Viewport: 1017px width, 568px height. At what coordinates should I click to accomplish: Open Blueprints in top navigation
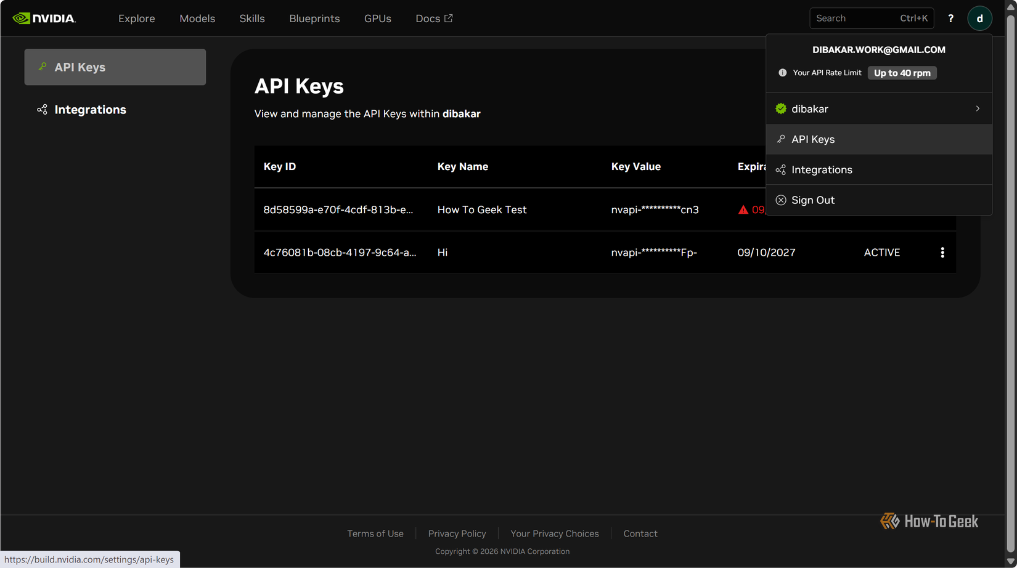[x=314, y=18]
